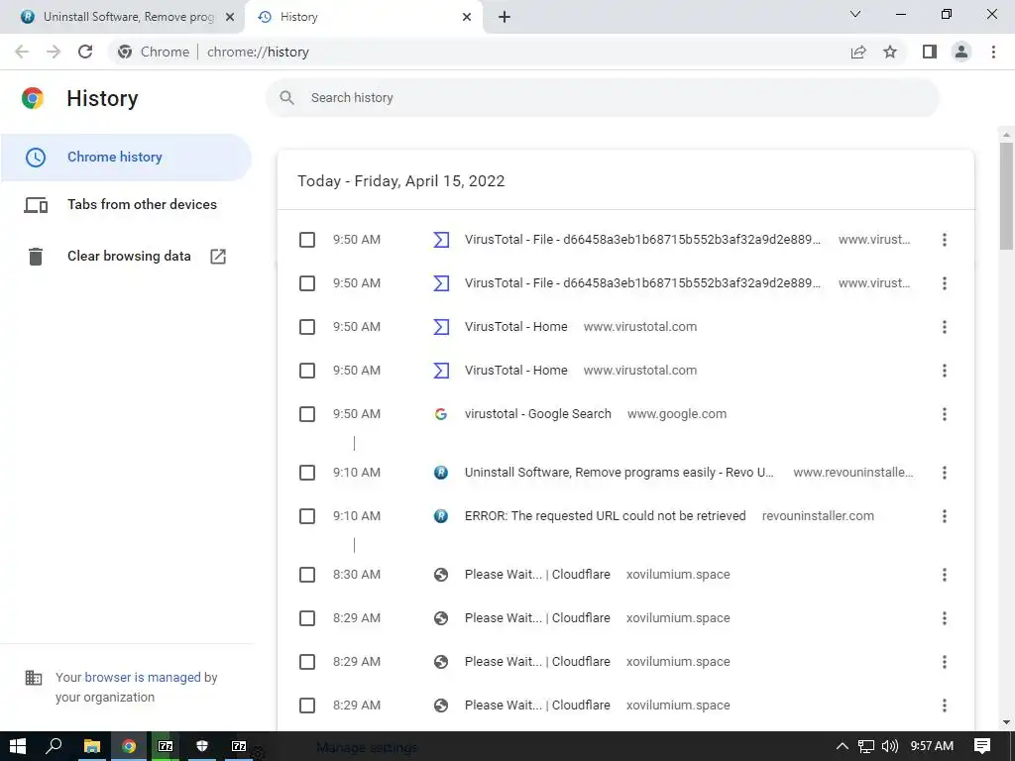This screenshot has width=1015, height=761.
Task: Tick checkbox of second VirusTotal Home entry
Action: point(307,371)
